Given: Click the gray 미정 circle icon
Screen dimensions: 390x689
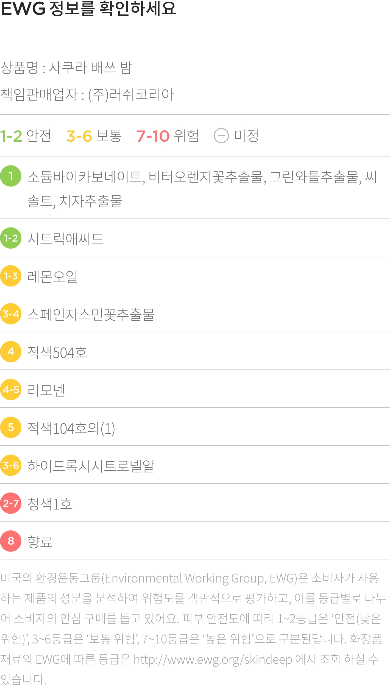Looking at the screenshot, I should tap(221, 136).
